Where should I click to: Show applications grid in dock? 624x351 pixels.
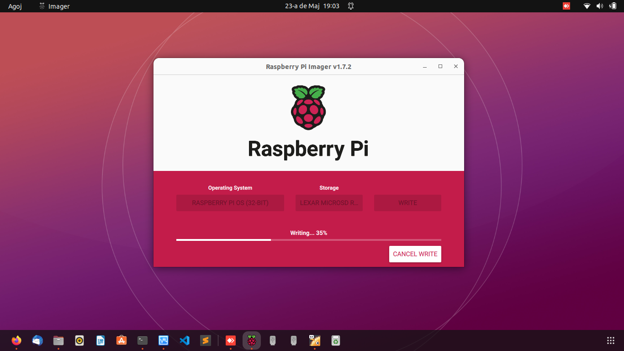click(x=611, y=340)
